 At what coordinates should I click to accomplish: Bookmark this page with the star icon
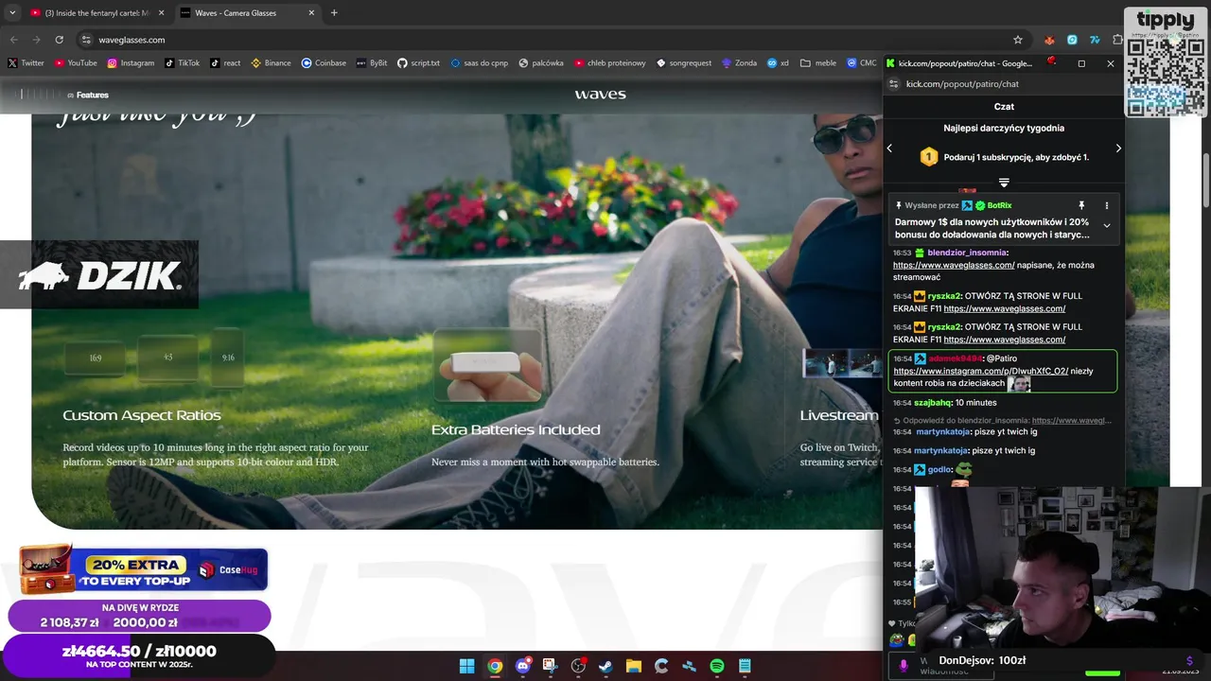pos(1018,40)
